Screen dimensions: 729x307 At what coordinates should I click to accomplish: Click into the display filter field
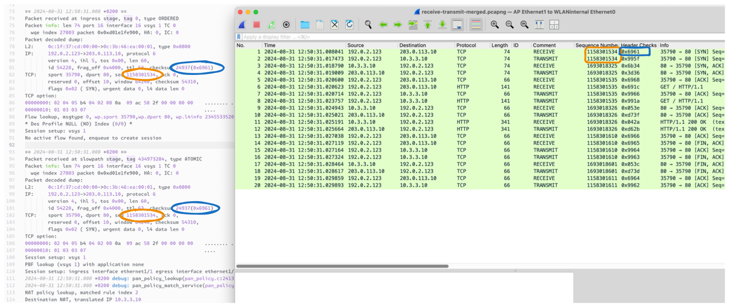tap(385, 37)
